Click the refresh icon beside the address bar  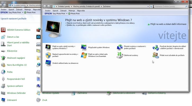[x=151, y=7]
